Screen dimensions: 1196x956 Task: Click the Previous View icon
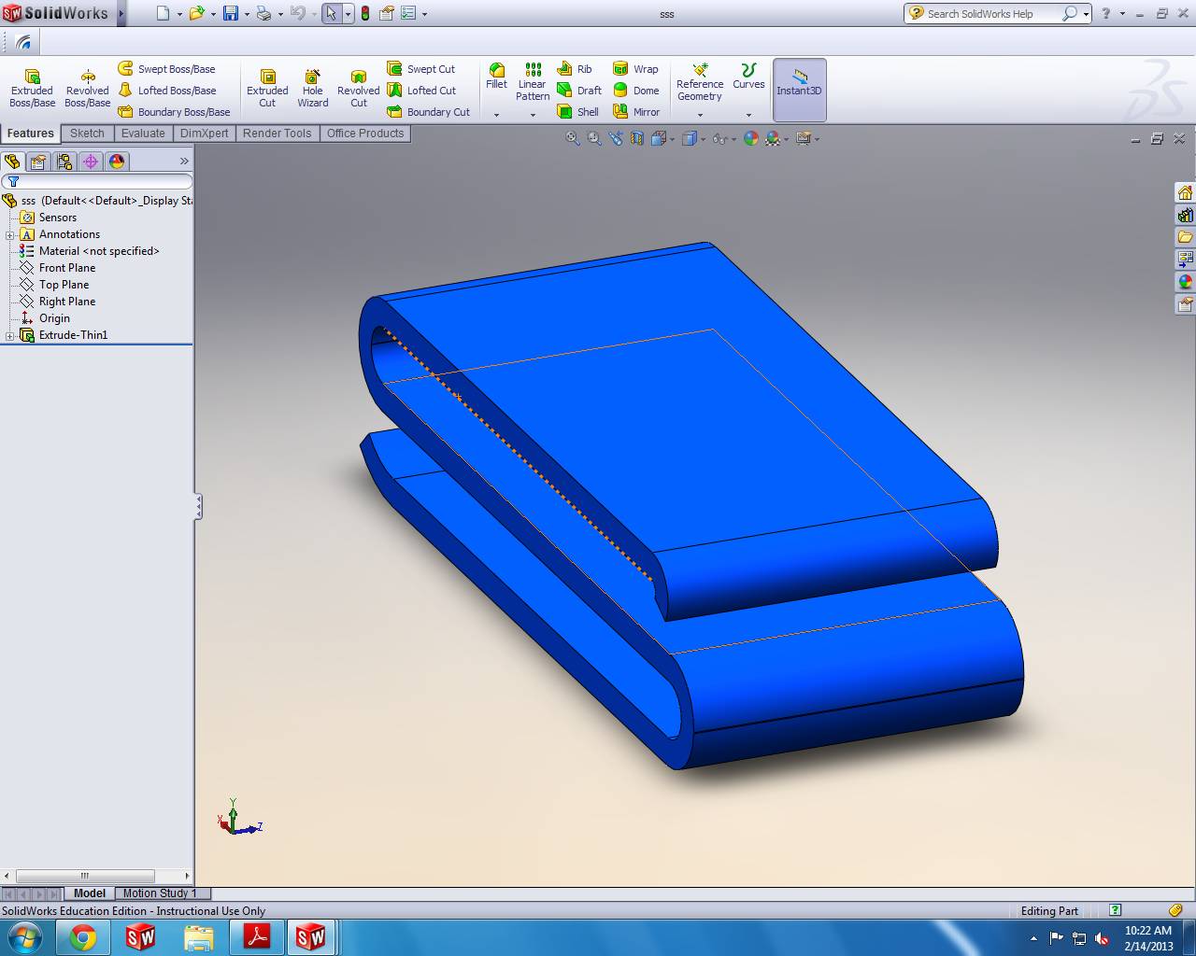pos(616,138)
